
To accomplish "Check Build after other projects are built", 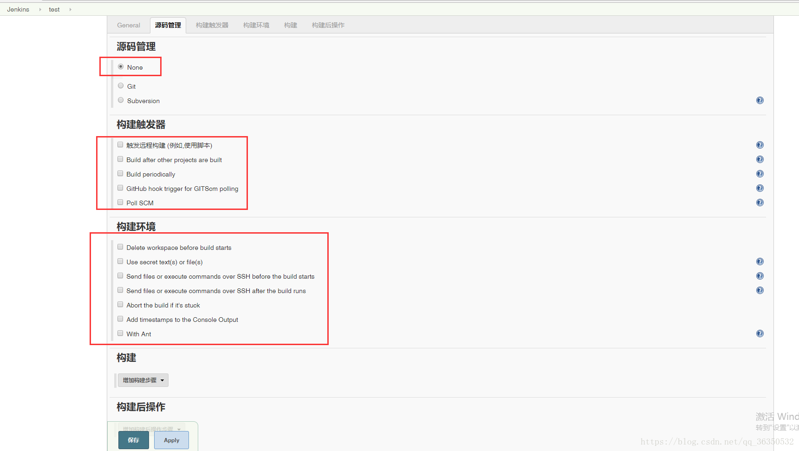I will [120, 159].
